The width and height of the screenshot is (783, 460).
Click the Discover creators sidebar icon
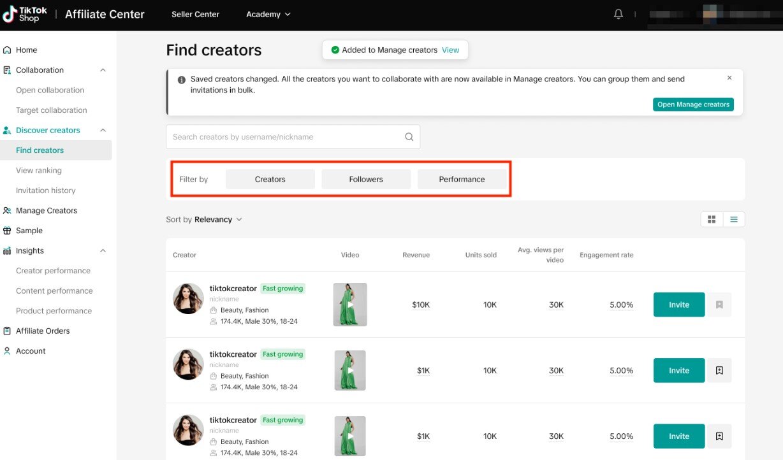point(8,130)
